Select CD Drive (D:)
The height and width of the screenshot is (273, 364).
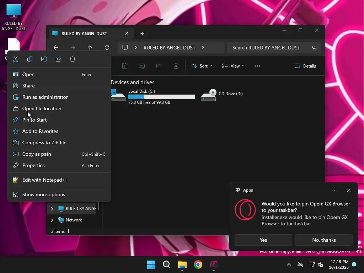tap(222, 95)
